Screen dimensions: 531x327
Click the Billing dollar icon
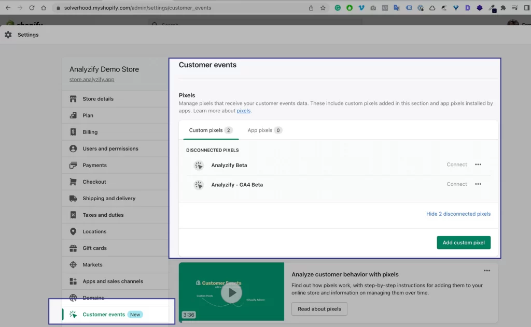(x=73, y=132)
